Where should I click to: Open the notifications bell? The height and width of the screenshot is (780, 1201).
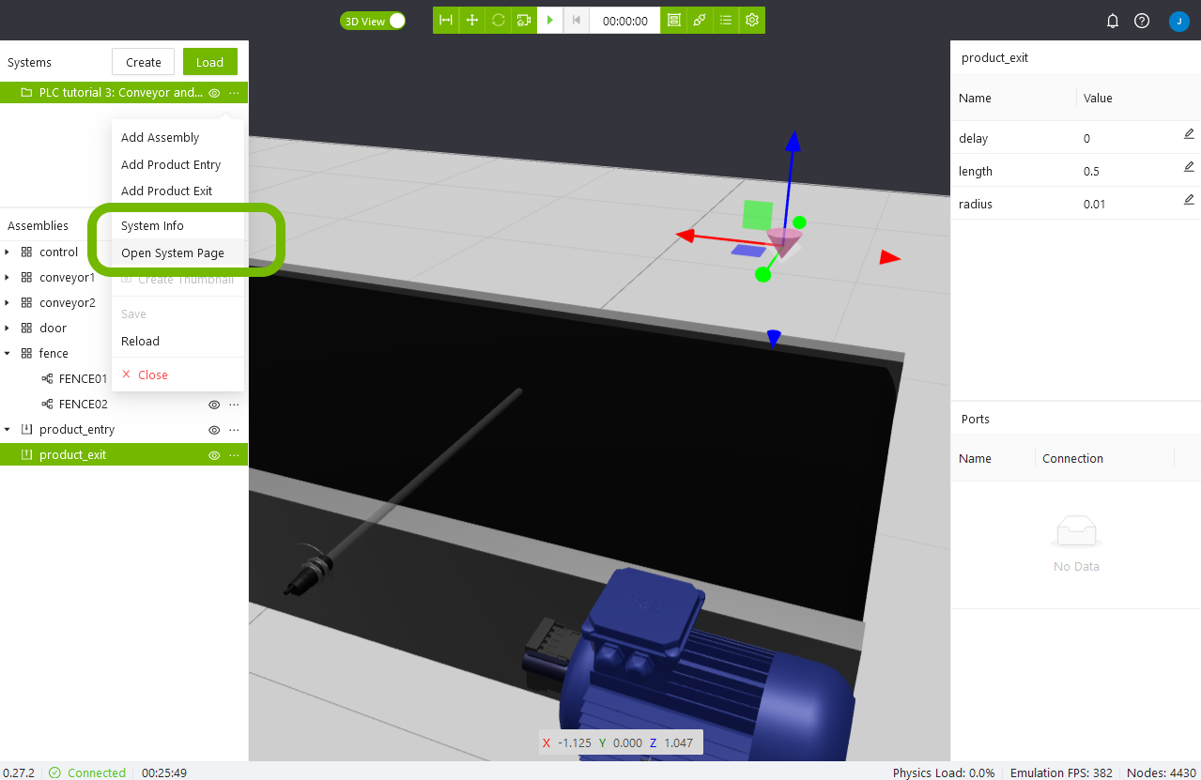tap(1113, 21)
